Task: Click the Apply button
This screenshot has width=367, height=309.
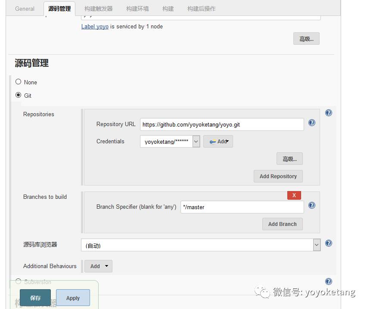Action: coord(73,298)
